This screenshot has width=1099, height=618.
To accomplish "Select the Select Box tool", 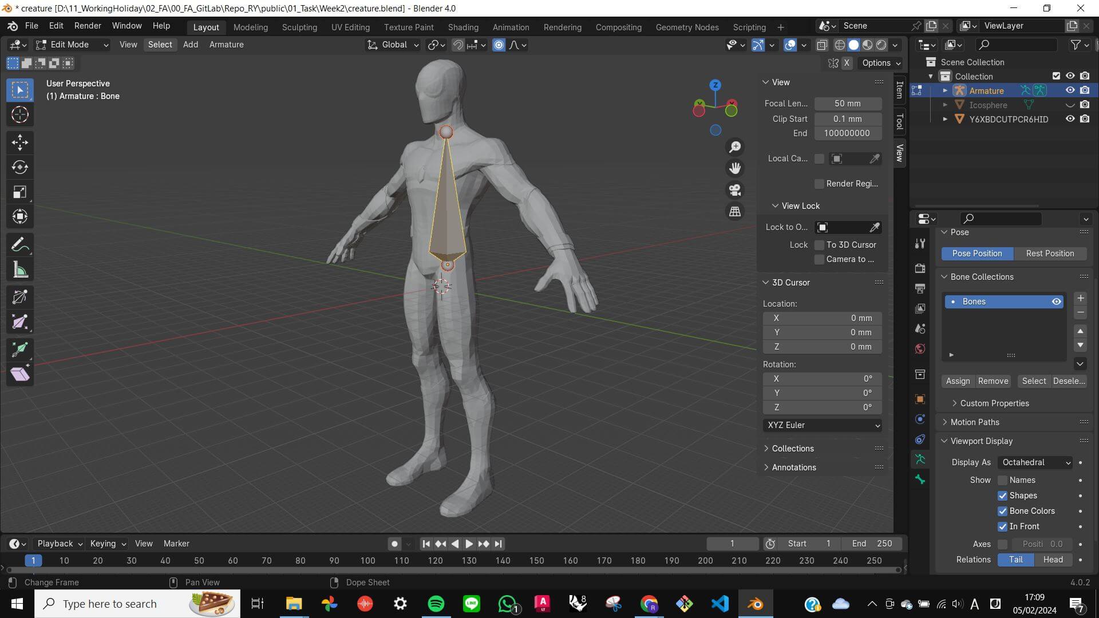I will coord(20,90).
